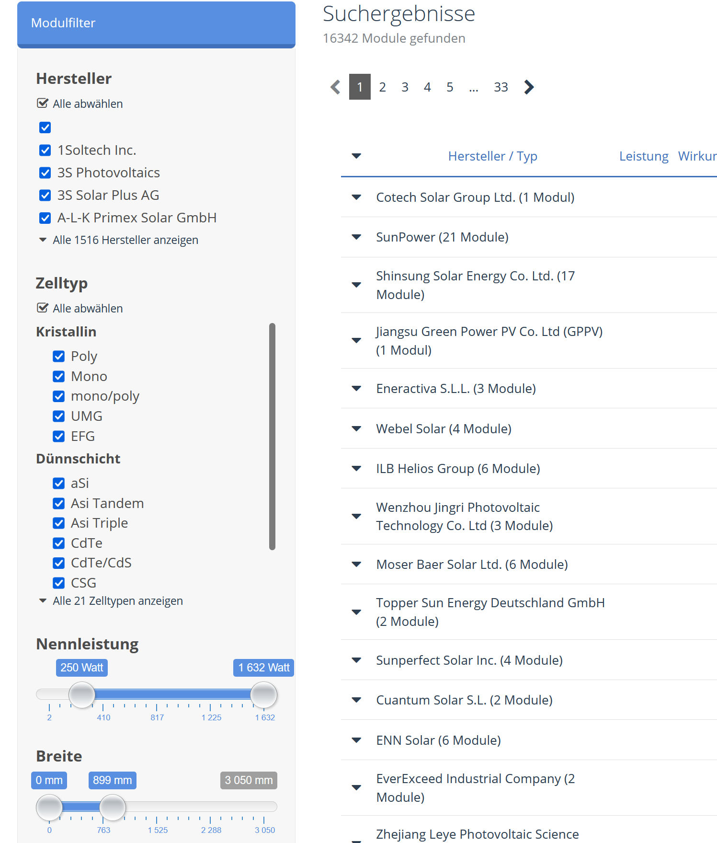Go to results page 5
Screen dimensions: 717x843
450,87
